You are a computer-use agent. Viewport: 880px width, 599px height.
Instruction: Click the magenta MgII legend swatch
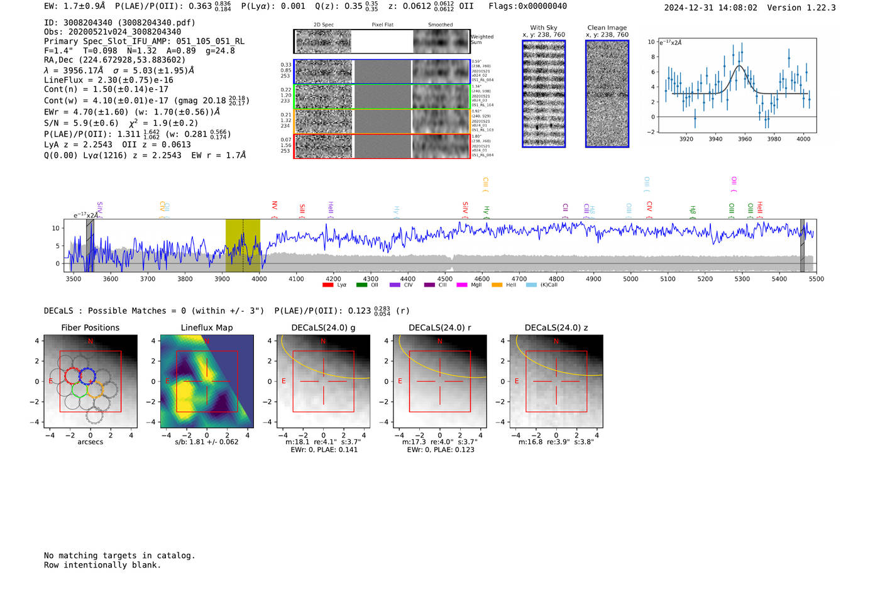click(x=462, y=285)
